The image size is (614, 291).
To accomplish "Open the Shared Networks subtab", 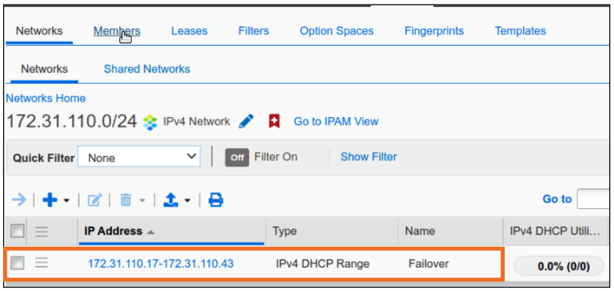I will [146, 69].
